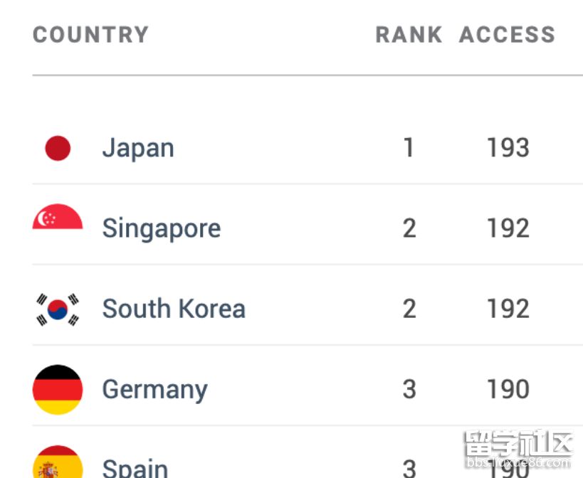This screenshot has width=583, height=478.
Task: Click the Spain flag icon
Action: (58, 463)
